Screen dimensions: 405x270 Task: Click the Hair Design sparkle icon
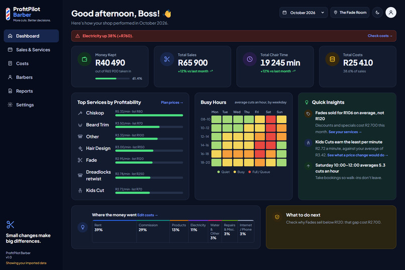[x=80, y=148]
